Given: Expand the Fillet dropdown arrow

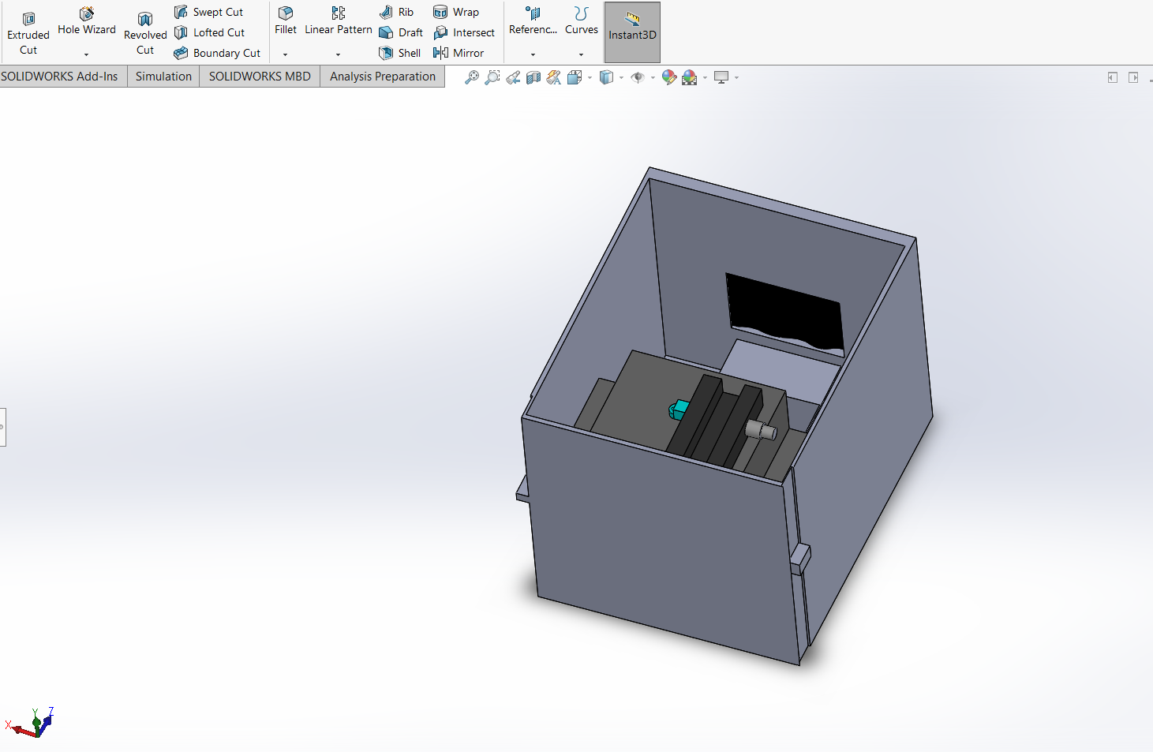Looking at the screenshot, I should [x=285, y=54].
